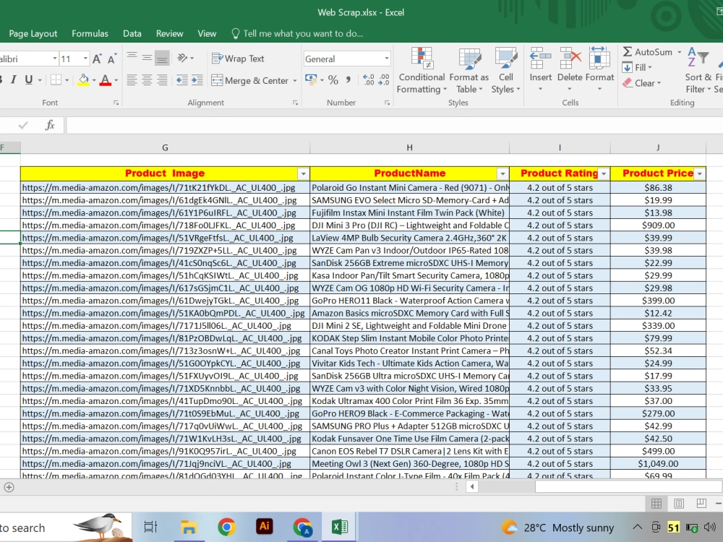This screenshot has width=723, height=542.
Task: Click AutoSum button
Action: click(647, 52)
